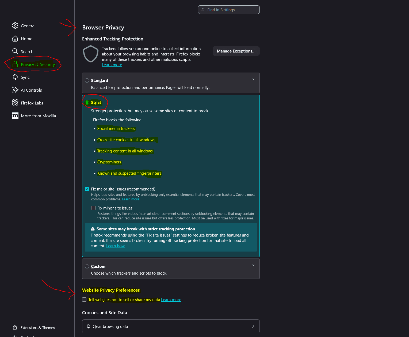Click the tracking protection shield icon

(91, 54)
